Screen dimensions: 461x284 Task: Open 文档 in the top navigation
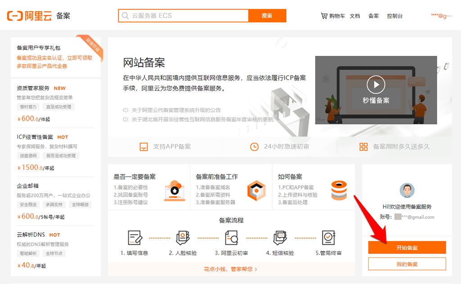(x=355, y=16)
